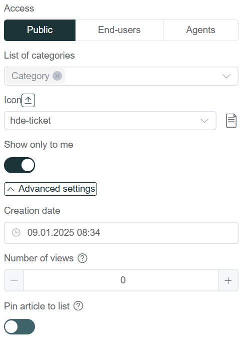Viewport: 242px width, 360px height.
Task: Select Public access tab
Action: [x=39, y=30]
